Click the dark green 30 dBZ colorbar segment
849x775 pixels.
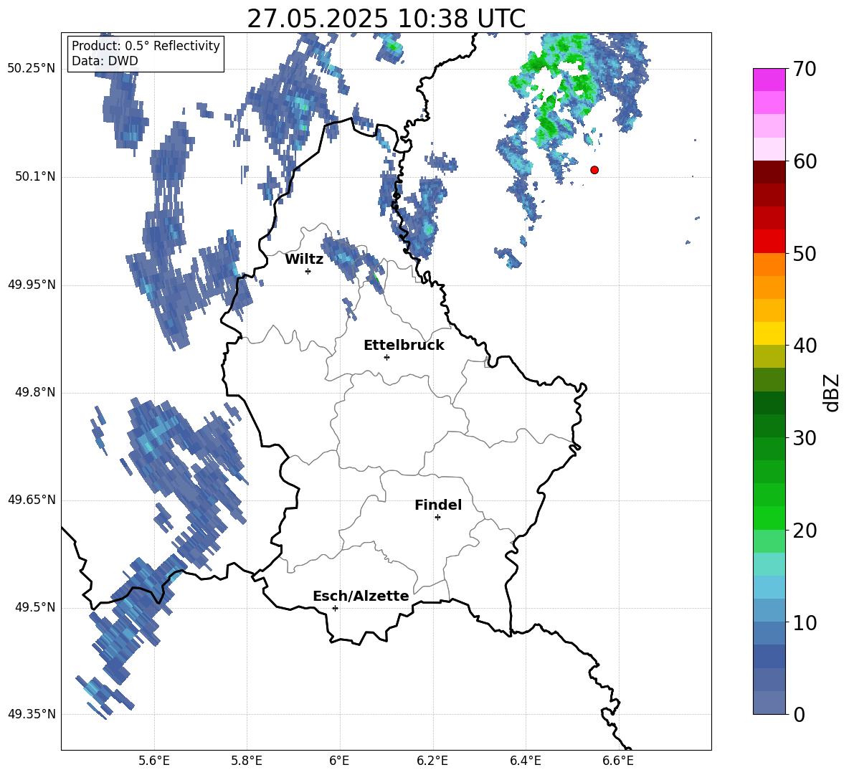click(x=769, y=425)
